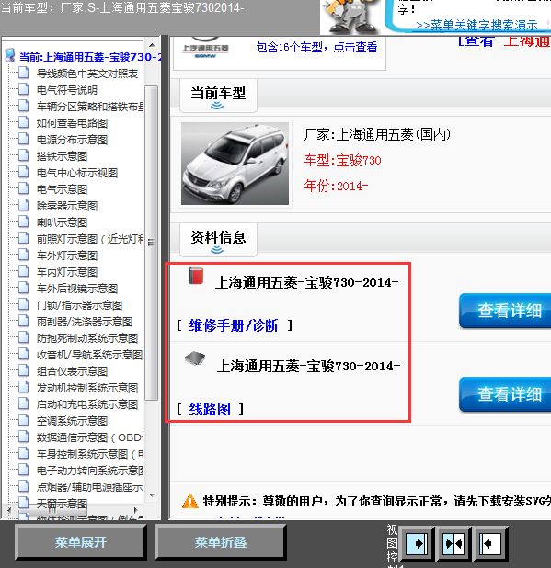Click the tree panel vertical scrollbar thumb
Image resolution: width=551 pixels, height=568 pixels.
151,243
